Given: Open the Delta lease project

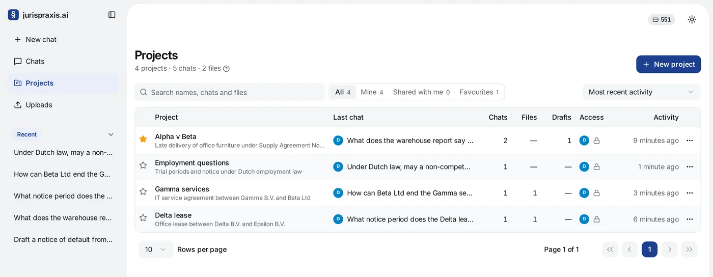Looking at the screenshot, I should click(x=173, y=215).
